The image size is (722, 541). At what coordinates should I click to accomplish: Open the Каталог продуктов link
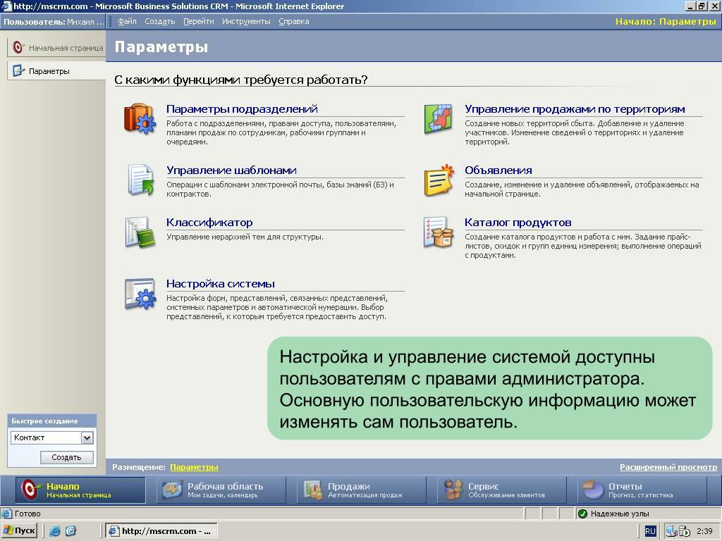[x=518, y=223]
